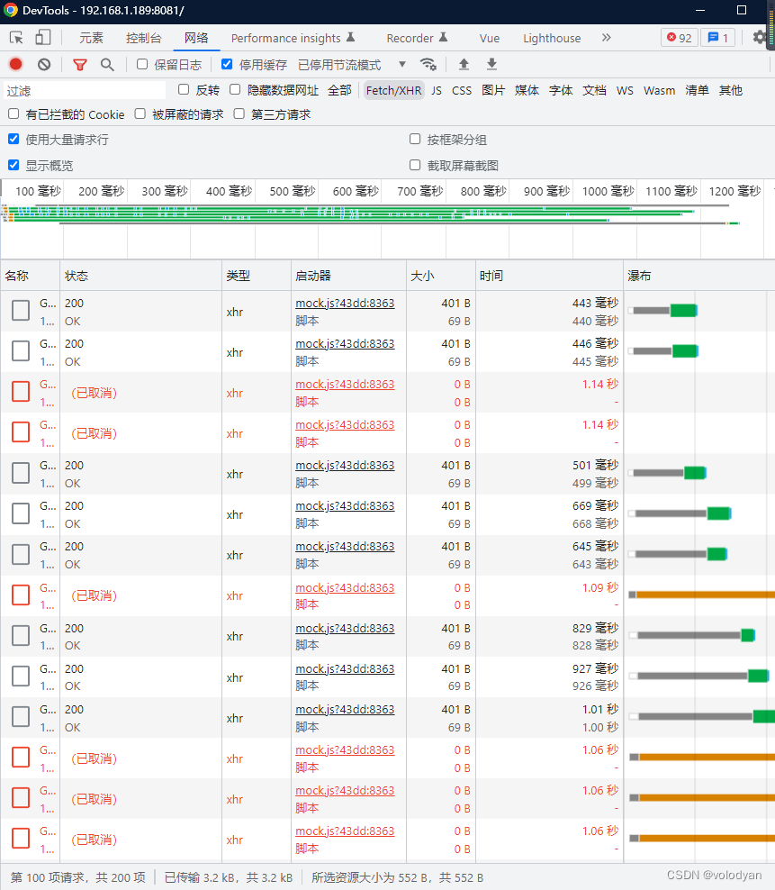Stop recording network log with red button
The width and height of the screenshot is (775, 890).
16,65
